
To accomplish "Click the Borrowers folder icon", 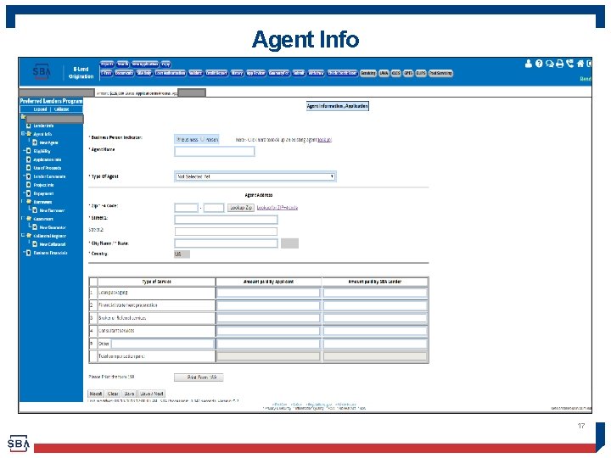I will click(x=29, y=202).
